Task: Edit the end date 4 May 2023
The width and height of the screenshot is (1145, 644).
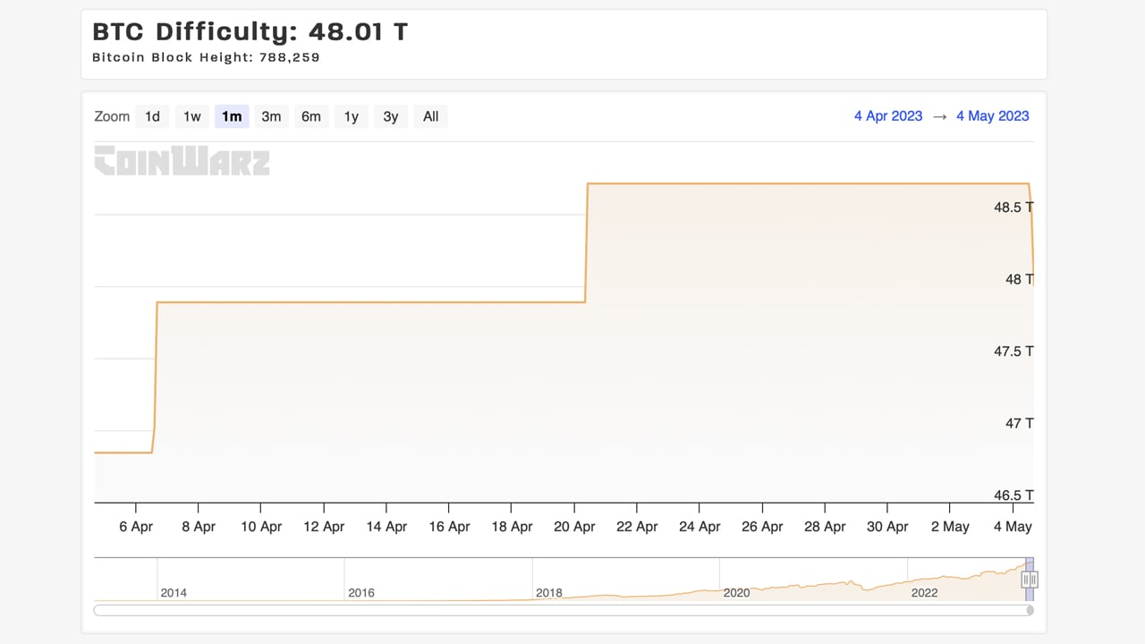Action: 992,116
